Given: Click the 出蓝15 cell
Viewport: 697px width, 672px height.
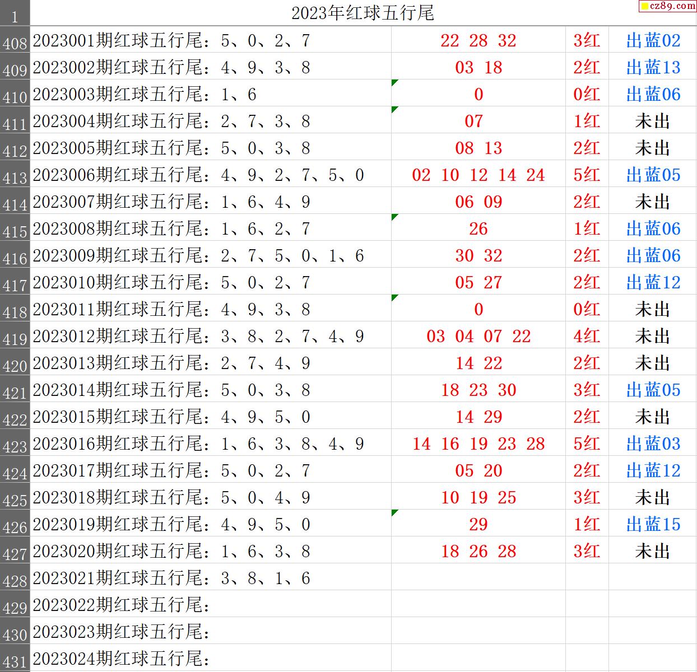Looking at the screenshot, I should click(x=653, y=524).
